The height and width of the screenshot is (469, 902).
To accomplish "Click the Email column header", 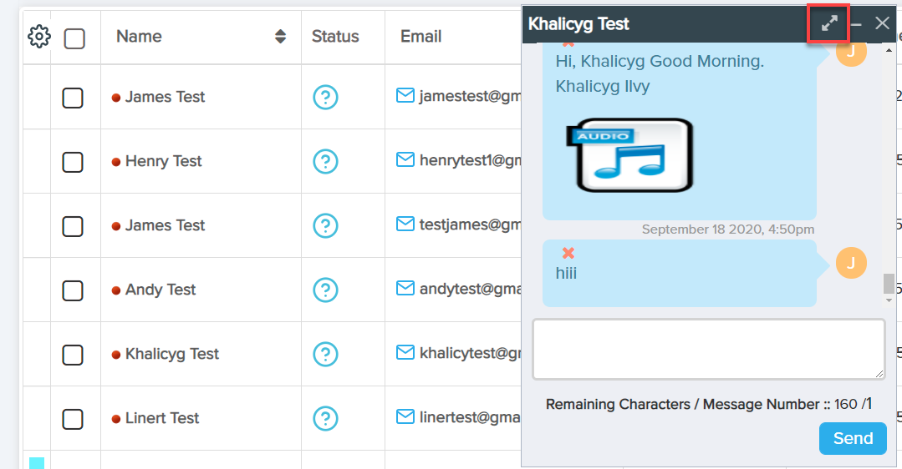I will pos(420,37).
